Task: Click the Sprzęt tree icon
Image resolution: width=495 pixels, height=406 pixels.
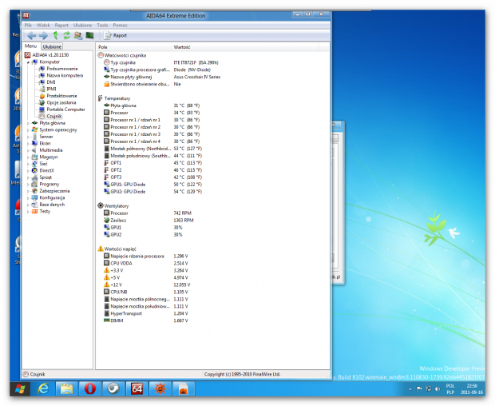Action: tap(34, 177)
